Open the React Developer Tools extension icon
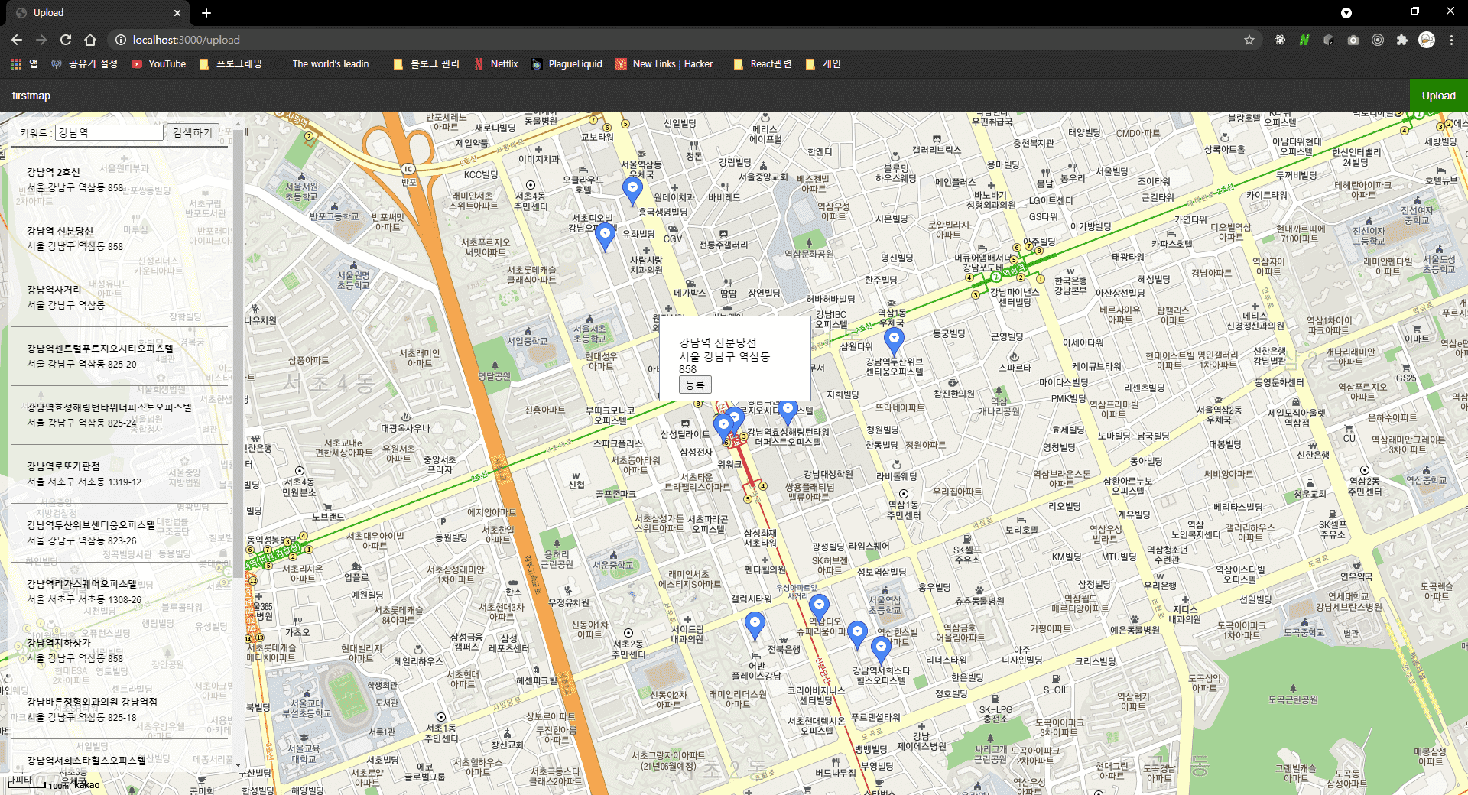 click(x=1279, y=40)
